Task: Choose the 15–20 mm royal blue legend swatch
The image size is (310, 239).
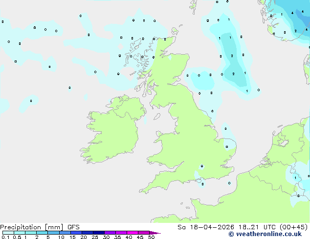Action: click(76, 233)
